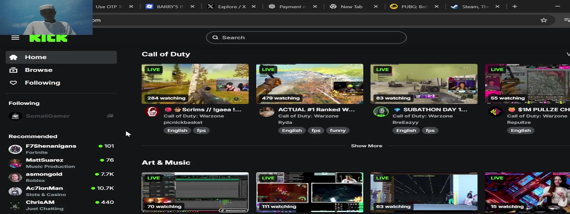Open Art & Music stream with 70 watching
Image resolution: width=570 pixels, height=214 pixels.
(x=195, y=192)
